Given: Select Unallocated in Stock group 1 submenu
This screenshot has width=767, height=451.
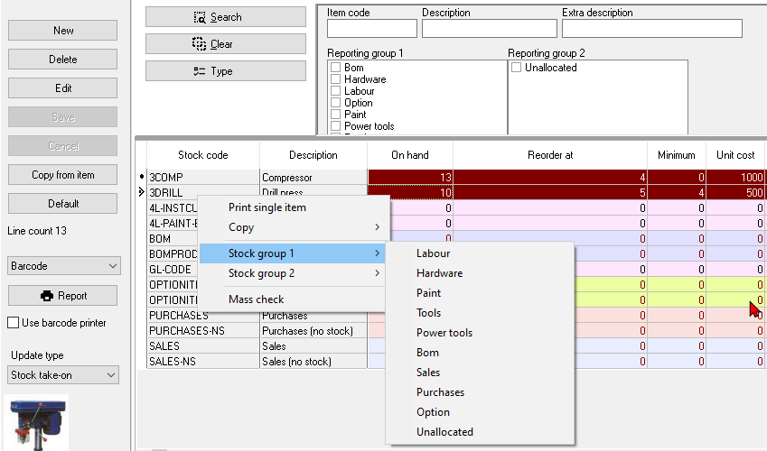Looking at the screenshot, I should click(480, 432).
